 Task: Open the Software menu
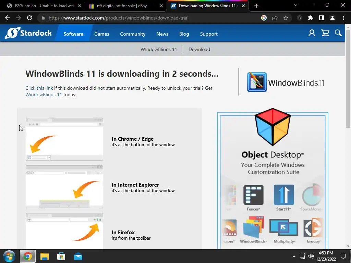[x=73, y=34]
